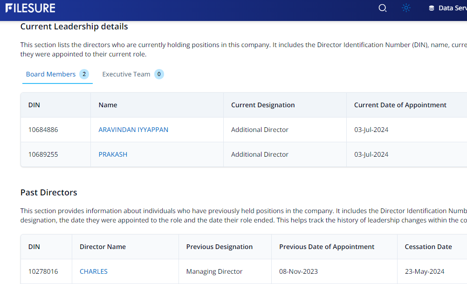Toggle light theme with the sun icon

coord(406,8)
